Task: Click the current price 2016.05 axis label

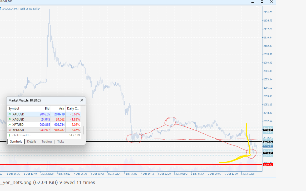Action: [268, 146]
